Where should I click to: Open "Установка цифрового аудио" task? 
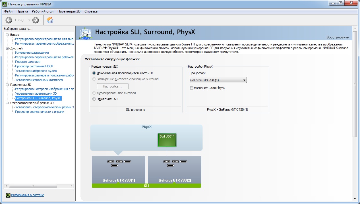(x=36, y=71)
